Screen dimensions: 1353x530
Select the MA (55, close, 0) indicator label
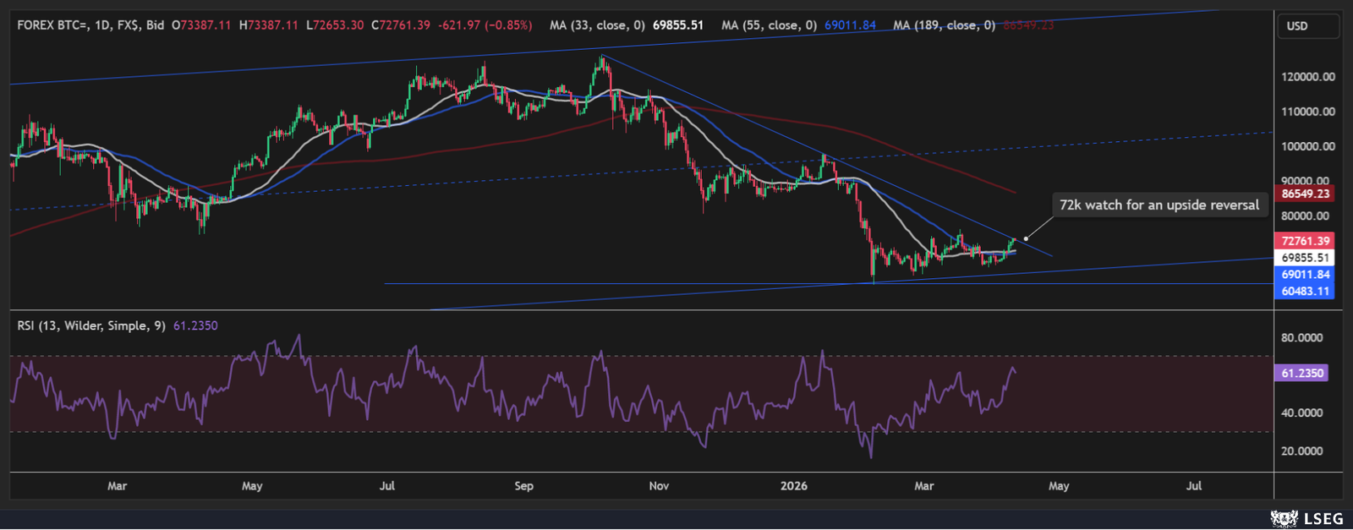pos(769,25)
